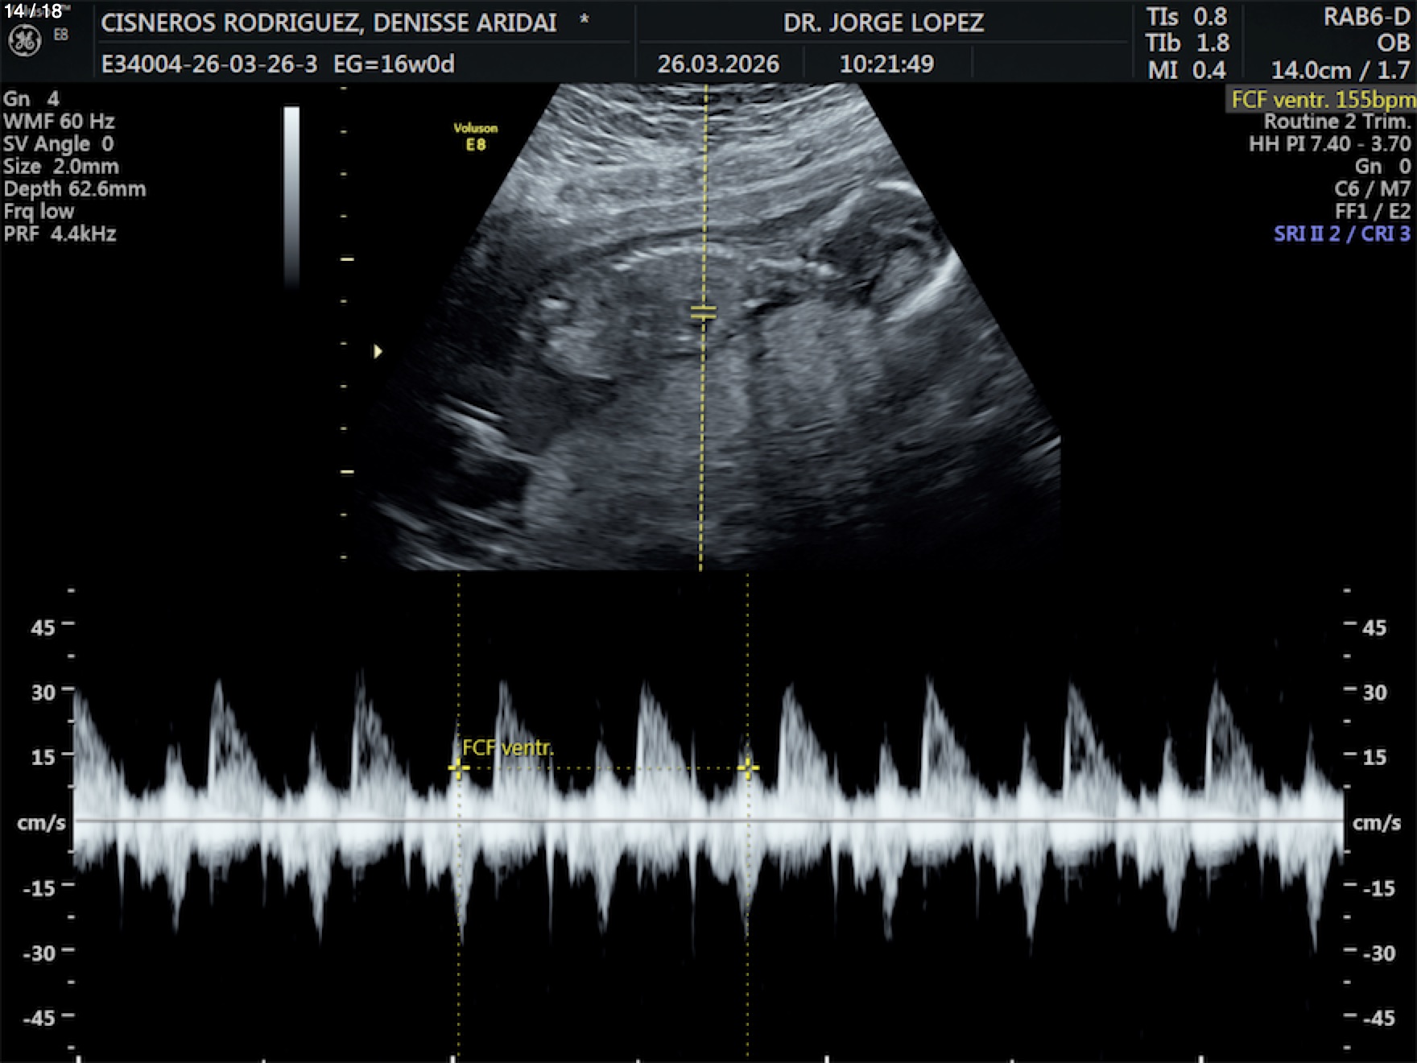
Task: Click the Doppler sample volume gate marker
Action: (703, 312)
